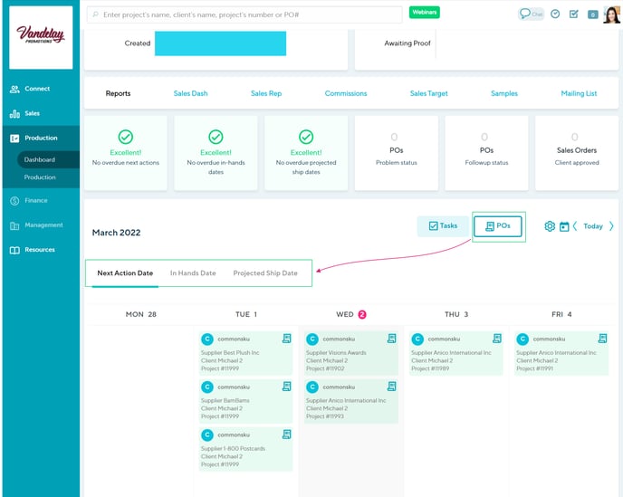Expand the Finance sidebar menu

36,200
